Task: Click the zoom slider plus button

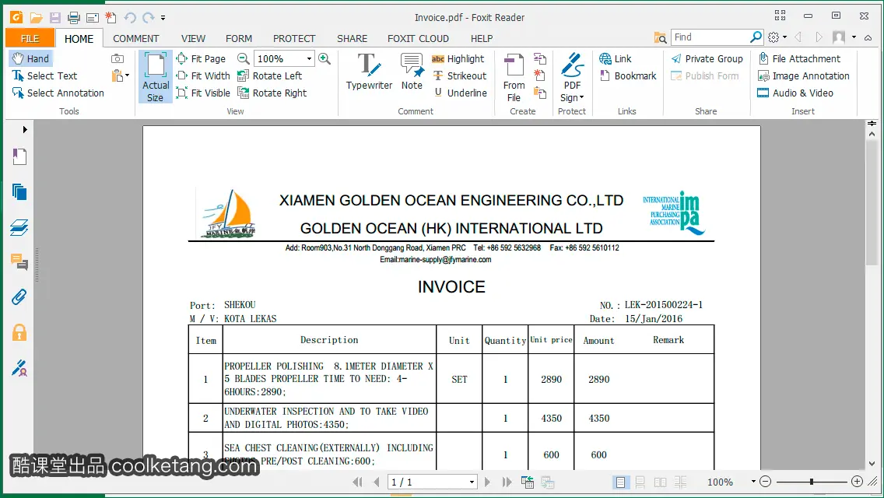Action: pyautogui.click(x=857, y=482)
